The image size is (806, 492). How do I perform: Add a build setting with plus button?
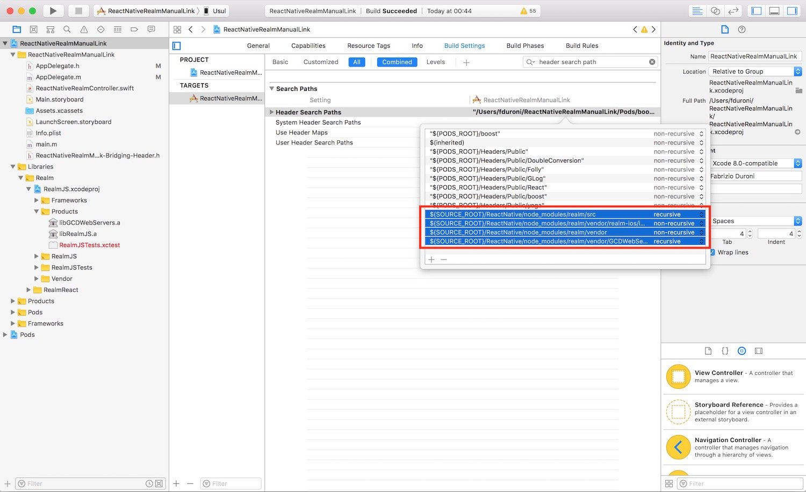tap(466, 62)
